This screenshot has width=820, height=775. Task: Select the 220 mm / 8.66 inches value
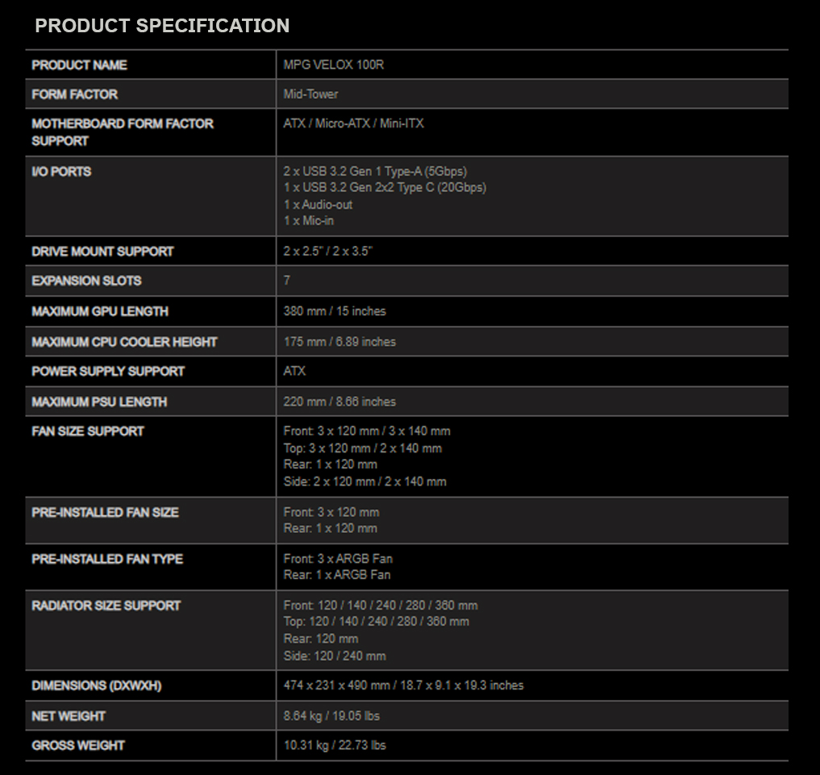click(339, 402)
